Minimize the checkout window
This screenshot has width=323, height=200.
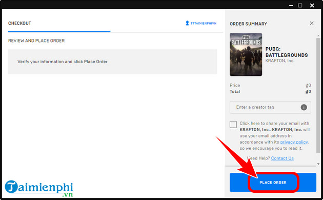tap(291, 5)
